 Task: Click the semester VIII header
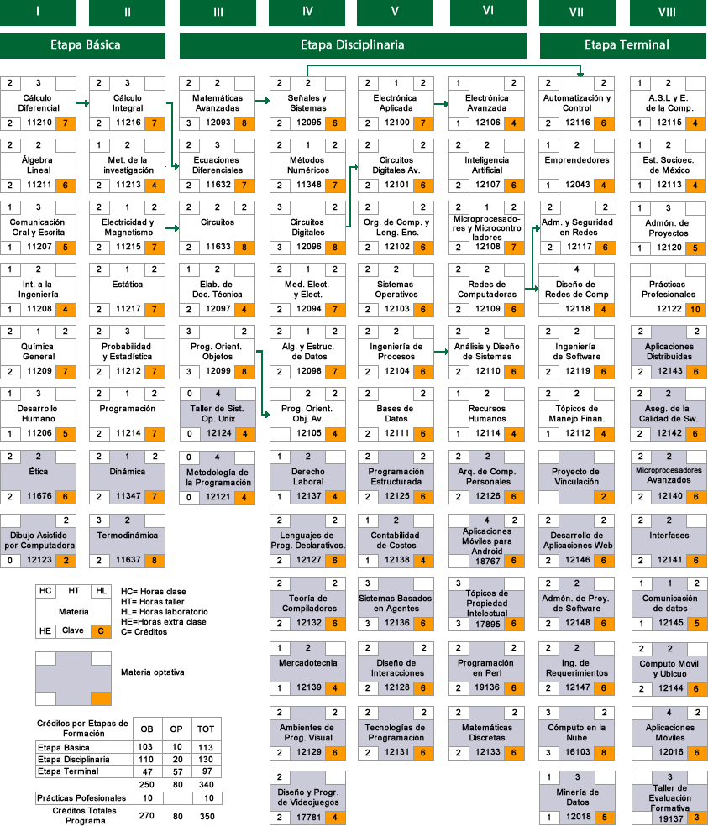[x=668, y=12]
